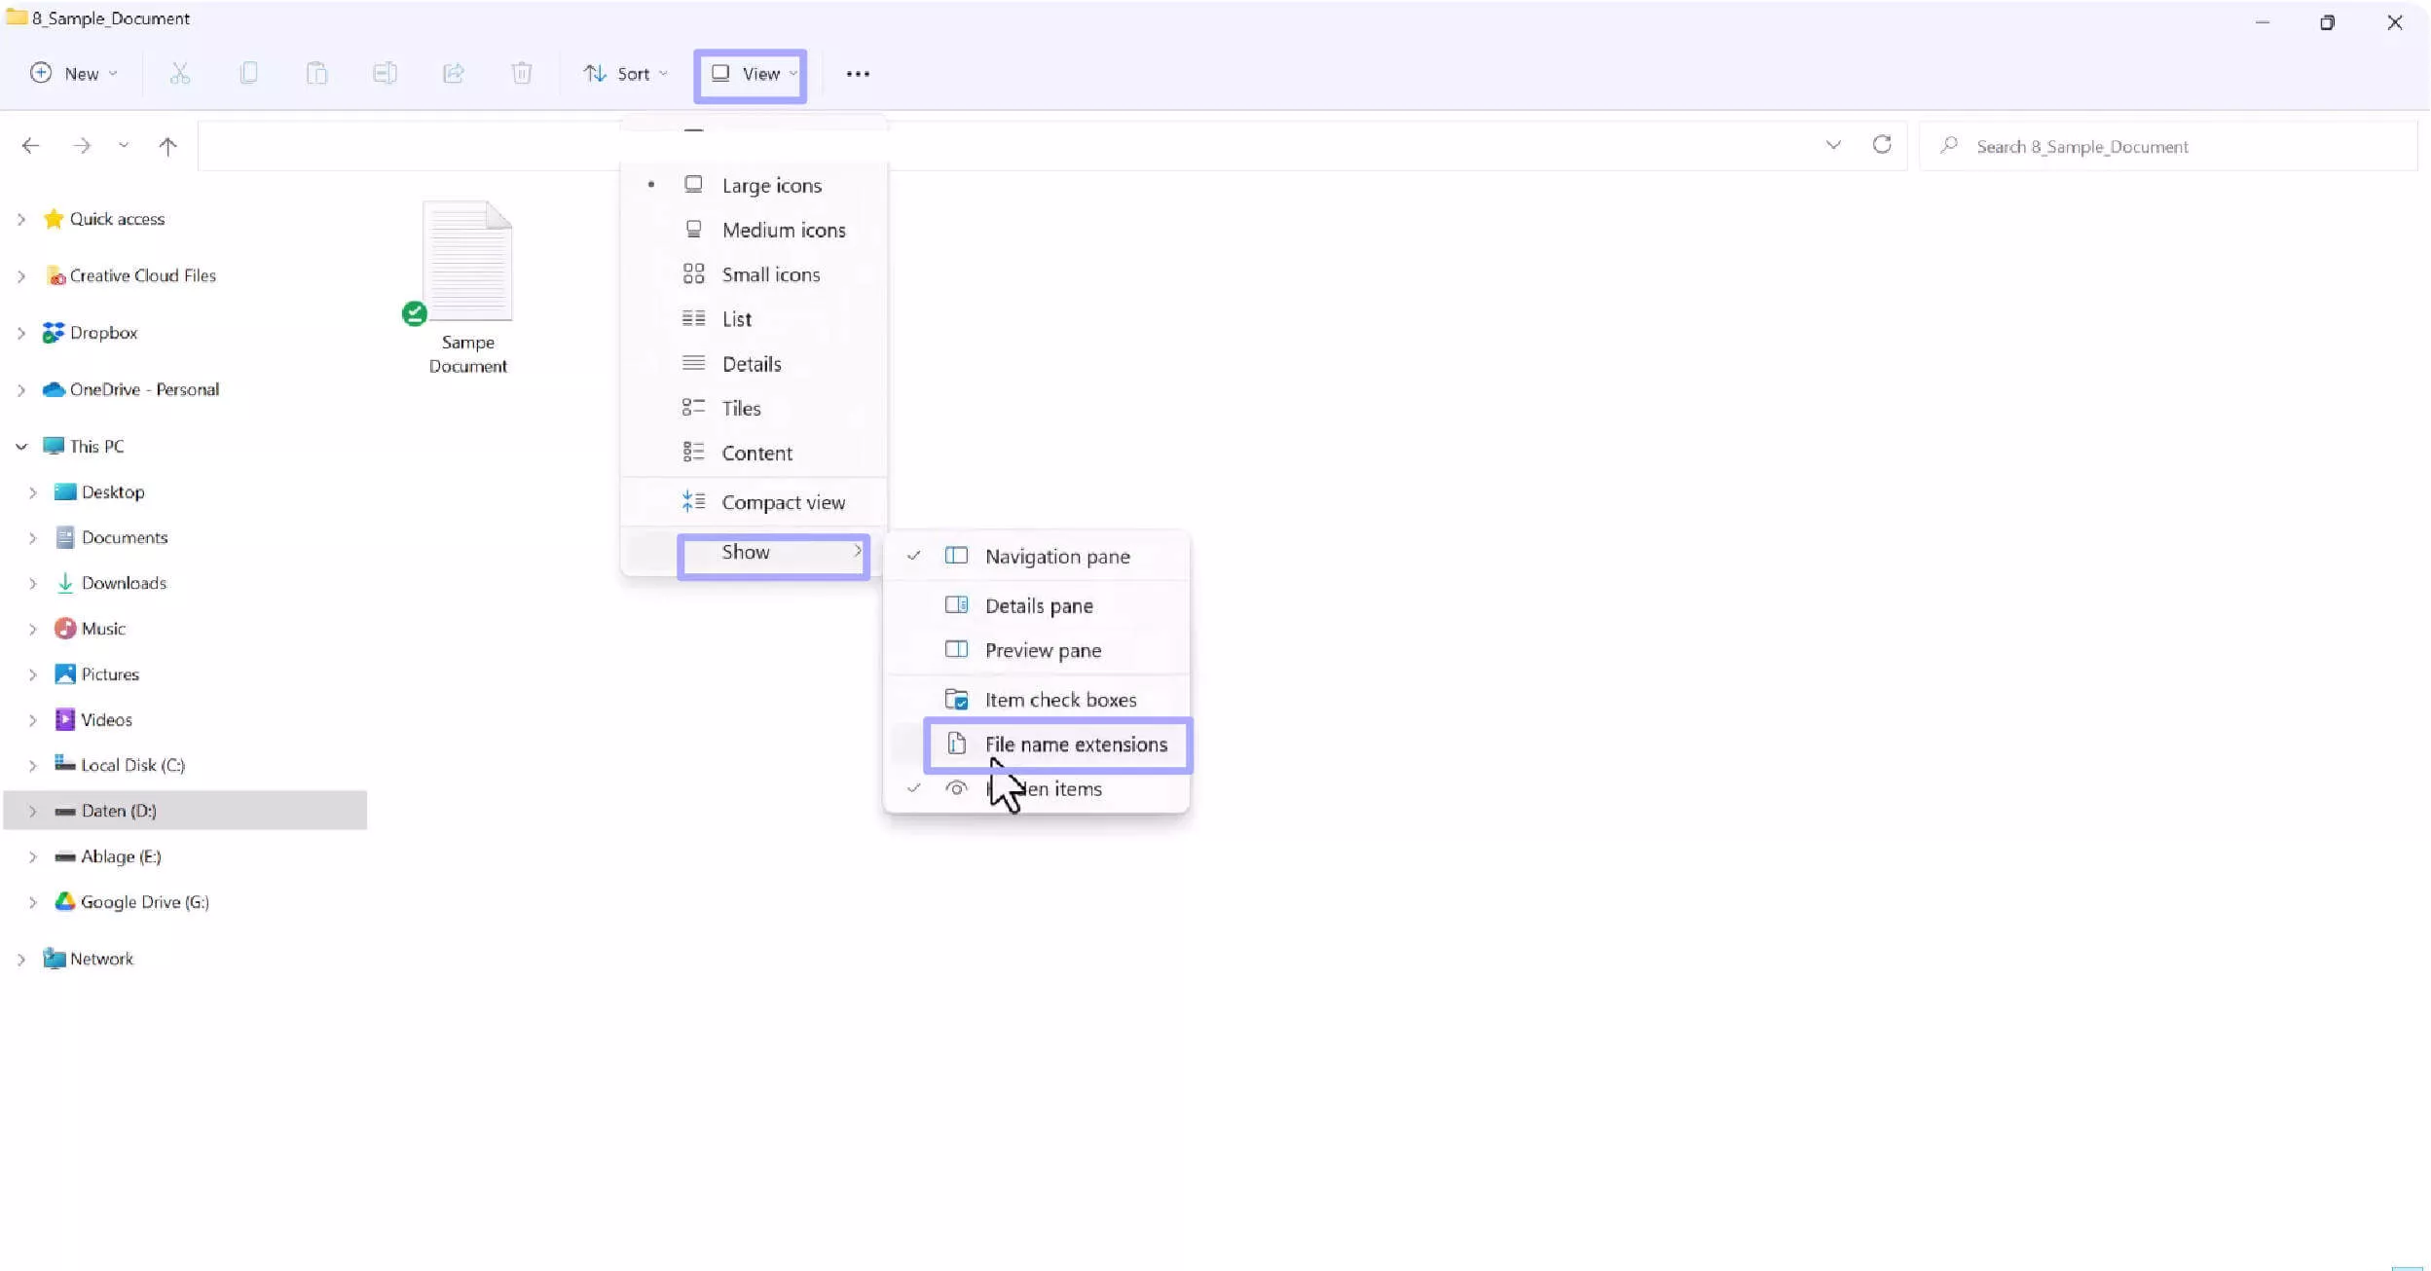
Task: Click the More options button
Action: click(x=857, y=74)
